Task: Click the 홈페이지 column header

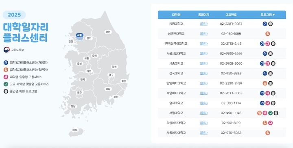Action: tap(203, 15)
